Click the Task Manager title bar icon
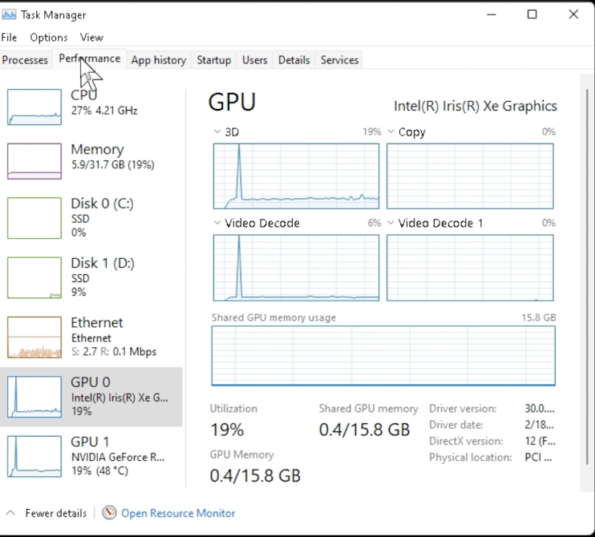Image resolution: width=595 pixels, height=537 pixels. coord(10,14)
